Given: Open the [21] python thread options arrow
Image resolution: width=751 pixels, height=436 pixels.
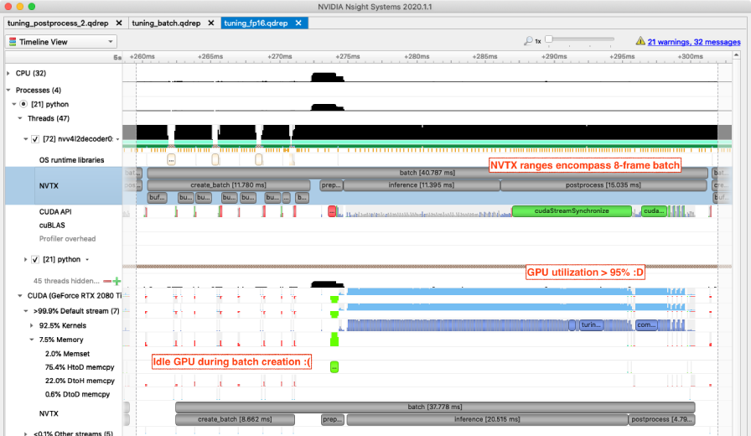Looking at the screenshot, I should [87, 260].
